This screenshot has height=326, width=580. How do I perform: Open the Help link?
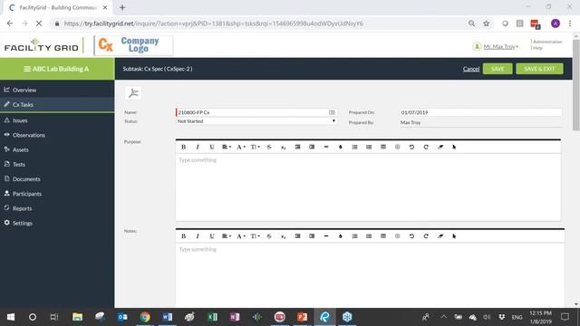click(537, 48)
